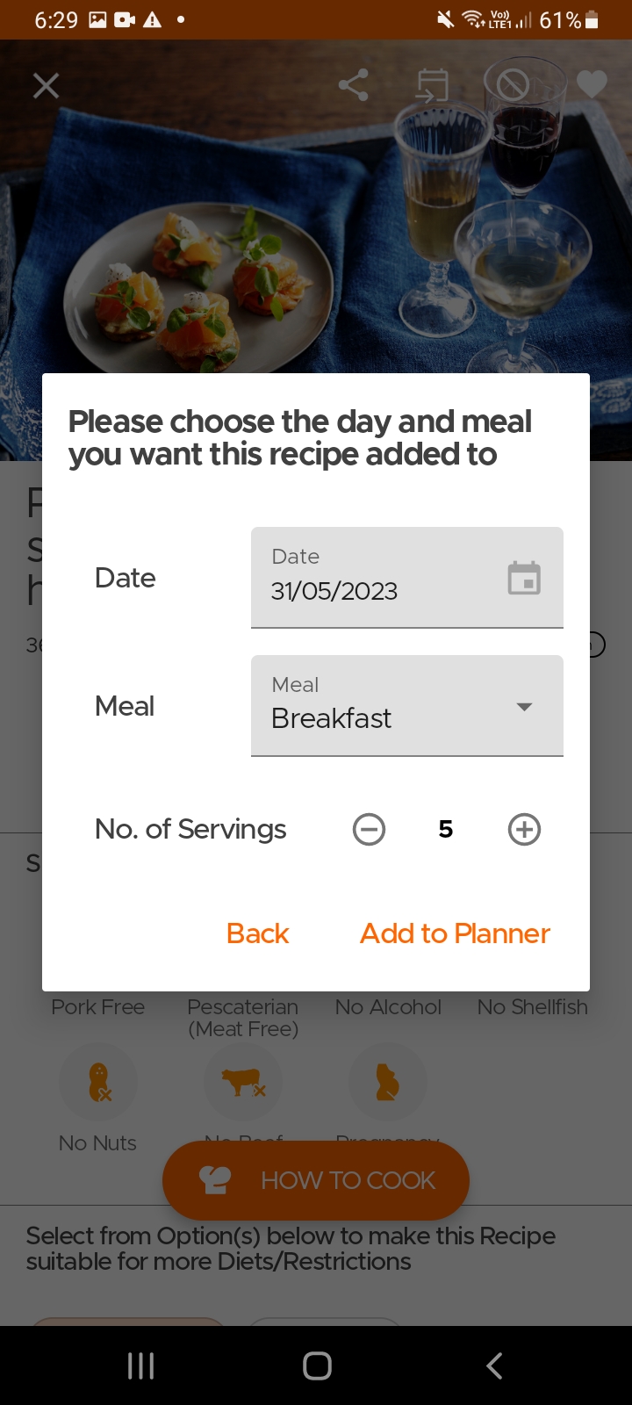Tap the add-to-planner calendar icon at top
The image size is (632, 1405).
[x=432, y=85]
